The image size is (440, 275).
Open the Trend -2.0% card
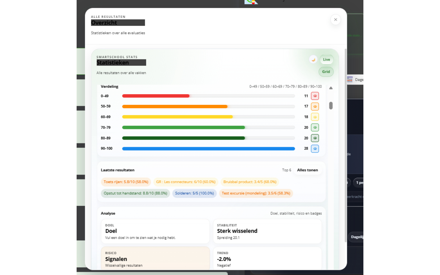pos(267,258)
